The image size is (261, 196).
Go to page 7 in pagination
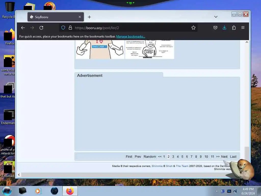coord(191,157)
